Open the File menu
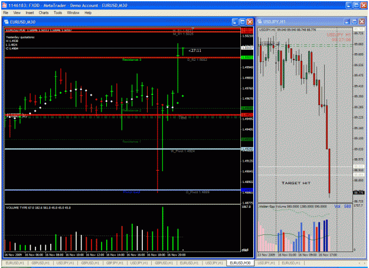Screen dimensions: 369x268 (6, 13)
